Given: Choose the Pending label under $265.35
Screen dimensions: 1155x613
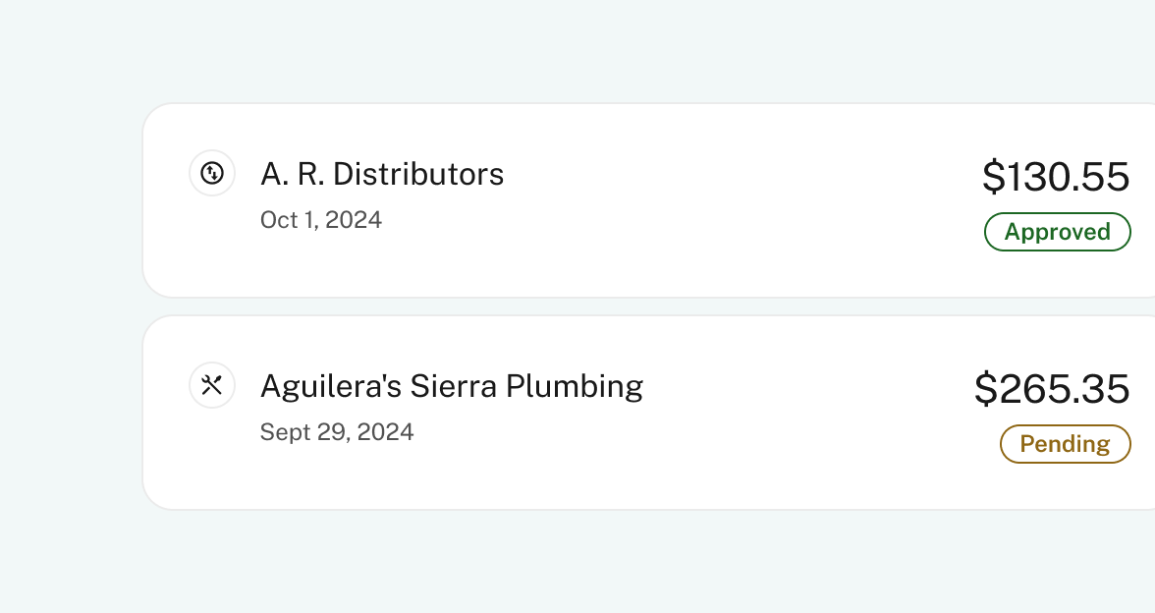Looking at the screenshot, I should pos(1065,444).
